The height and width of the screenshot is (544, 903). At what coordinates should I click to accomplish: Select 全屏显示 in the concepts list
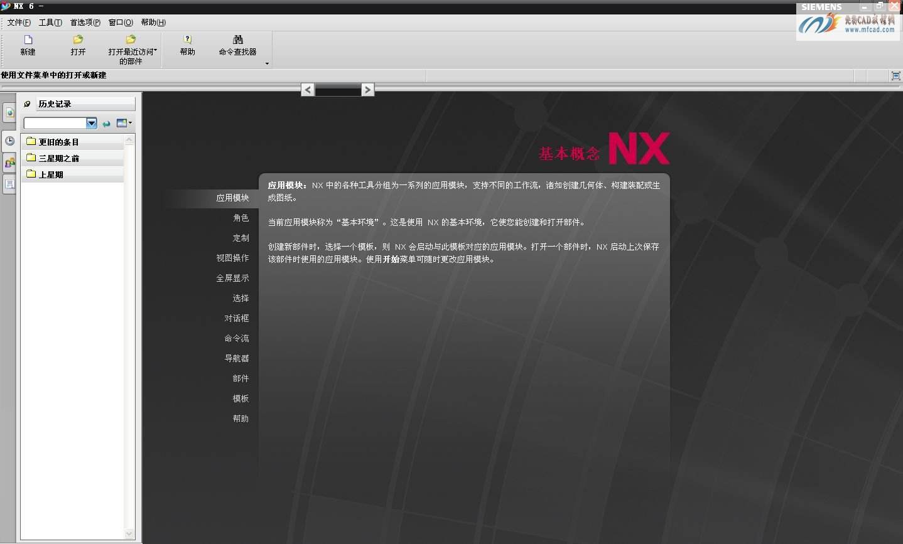[232, 278]
